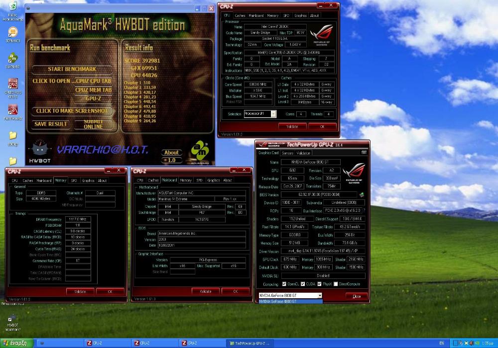Screen dimensions: 498x348
Task: Switch to the TechPowerUp GPU-Z taskbar button
Action: click(250, 343)
